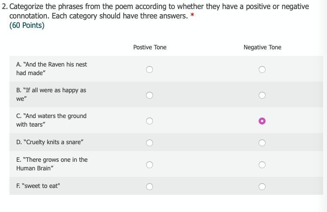The image size is (327, 212).
Task: Click the "F. sweet to eat" label
Action: pyautogui.click(x=38, y=186)
